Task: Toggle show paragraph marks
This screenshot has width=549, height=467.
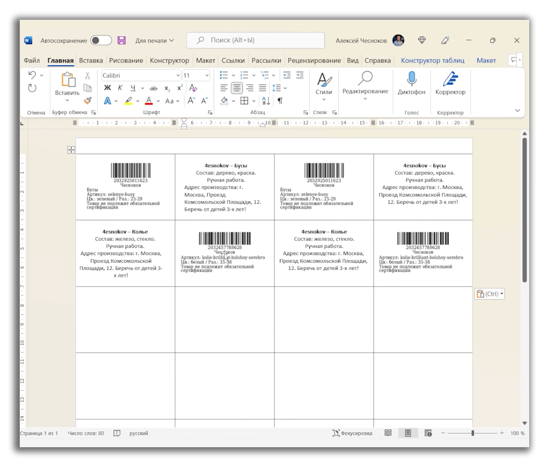Action: coord(280,101)
